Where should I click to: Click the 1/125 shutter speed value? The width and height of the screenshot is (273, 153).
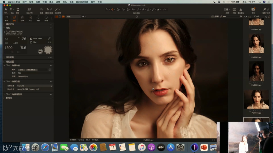tap(22, 39)
